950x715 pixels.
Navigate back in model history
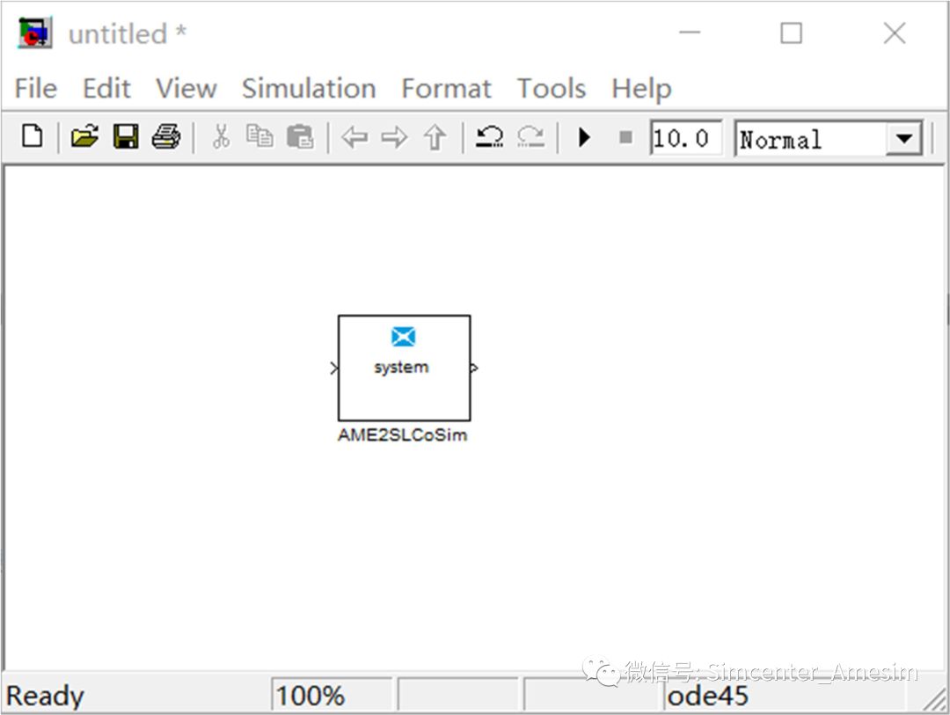click(x=355, y=138)
